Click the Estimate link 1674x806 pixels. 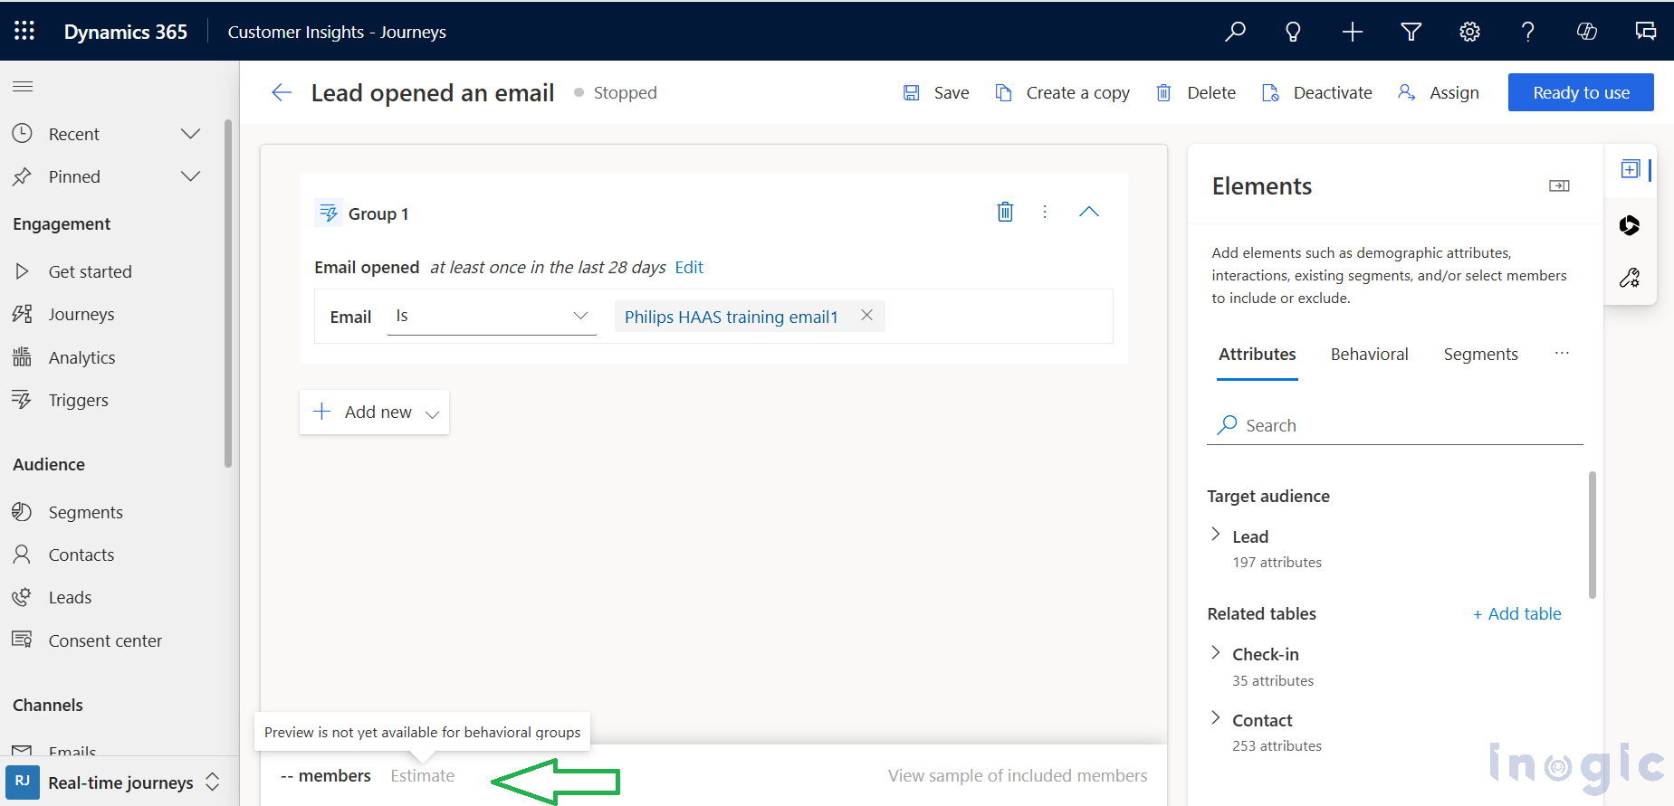click(423, 775)
